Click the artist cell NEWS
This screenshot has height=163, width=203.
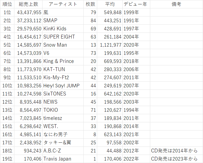coord(63,102)
